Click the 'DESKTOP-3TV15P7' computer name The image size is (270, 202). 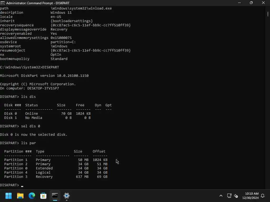coord(43,88)
